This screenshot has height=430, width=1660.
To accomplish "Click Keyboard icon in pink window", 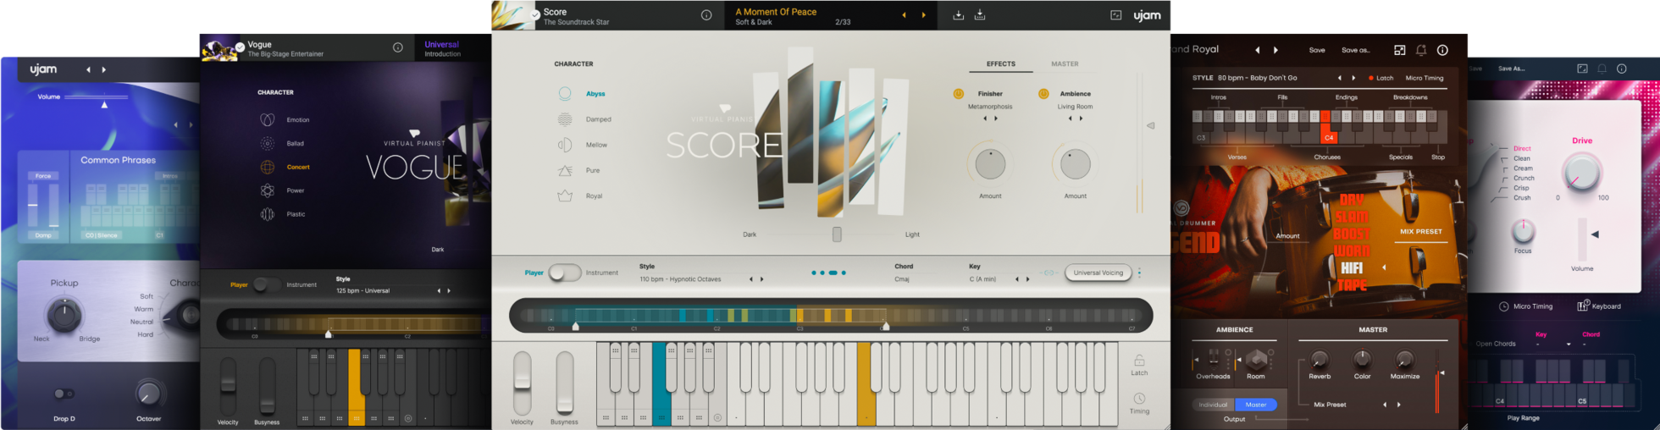I will coord(1582,306).
